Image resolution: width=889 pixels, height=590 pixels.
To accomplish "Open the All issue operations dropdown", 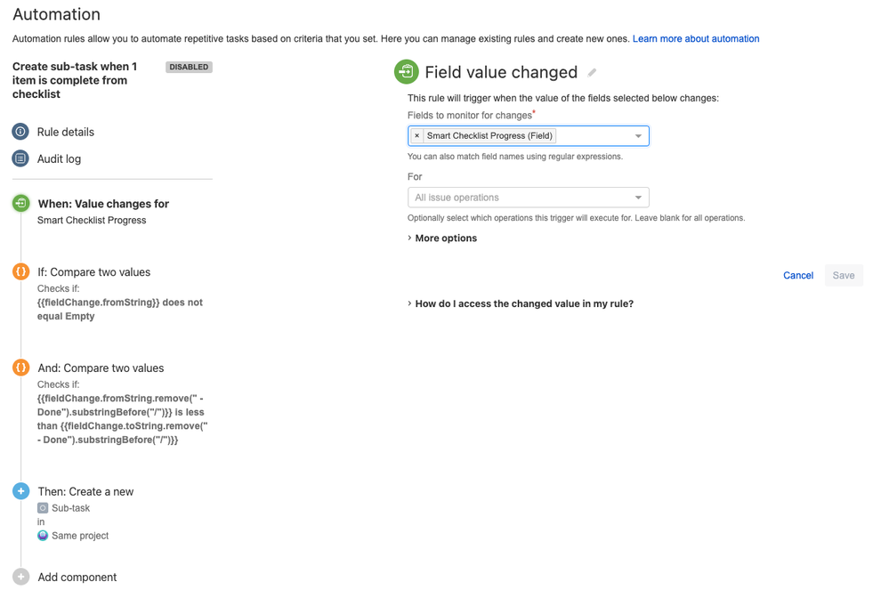I will [x=529, y=198].
